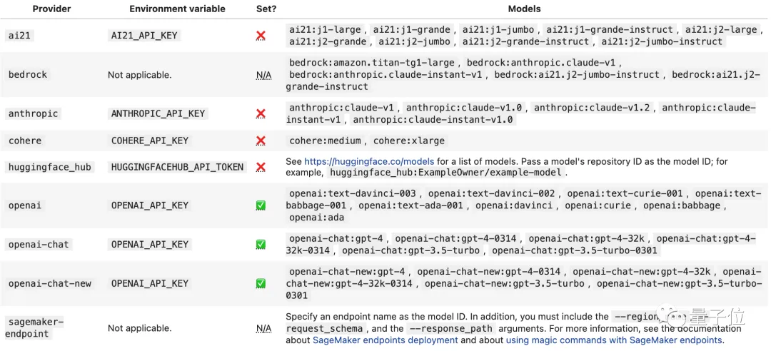Image resolution: width=771 pixels, height=351 pixels.
Task: Click the red X in anthropic row
Action: [261, 113]
